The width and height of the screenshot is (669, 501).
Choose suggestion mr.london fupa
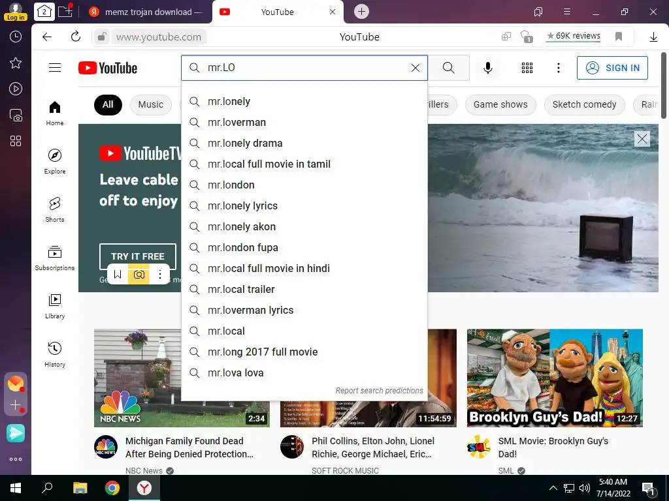[x=304, y=247]
